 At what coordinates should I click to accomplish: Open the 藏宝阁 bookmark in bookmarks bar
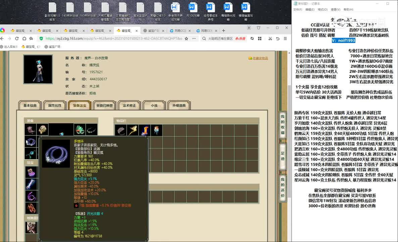[31, 47]
